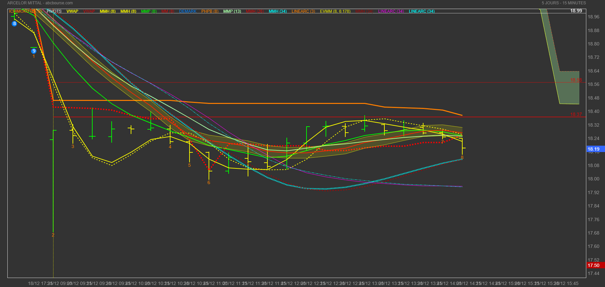Click the yellow VWAP legend label
This screenshot has width=605, height=287.
72,11
